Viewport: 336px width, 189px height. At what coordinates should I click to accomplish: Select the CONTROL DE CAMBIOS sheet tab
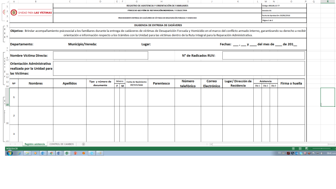(x=62, y=144)
